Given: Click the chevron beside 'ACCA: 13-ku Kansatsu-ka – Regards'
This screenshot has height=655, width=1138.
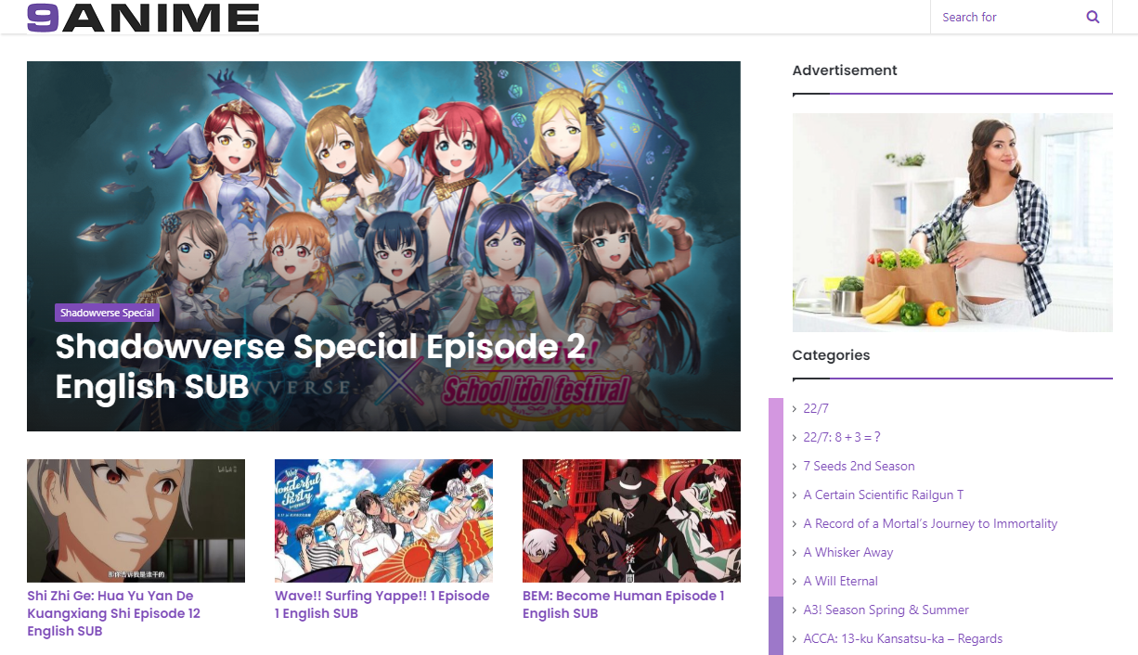Looking at the screenshot, I should pyautogui.click(x=795, y=638).
